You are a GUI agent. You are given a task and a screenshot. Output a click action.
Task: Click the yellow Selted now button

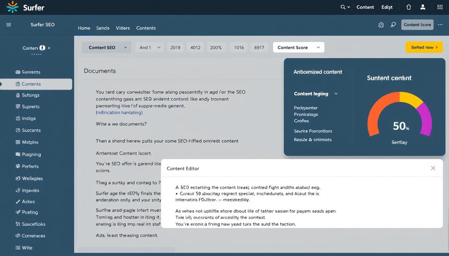[424, 47]
